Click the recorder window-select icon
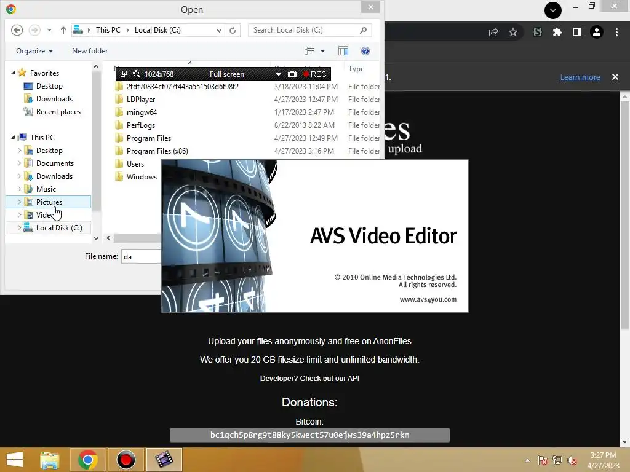Screen dimensions: 630x472 tap(124, 74)
